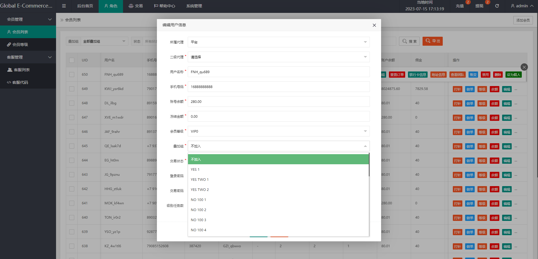Select the YES TWO 2 option

coord(278,190)
